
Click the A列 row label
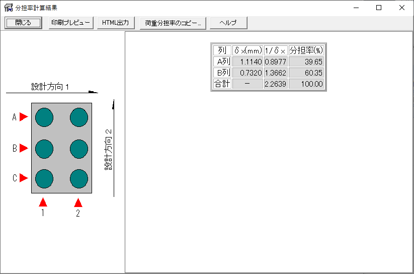pos(222,61)
